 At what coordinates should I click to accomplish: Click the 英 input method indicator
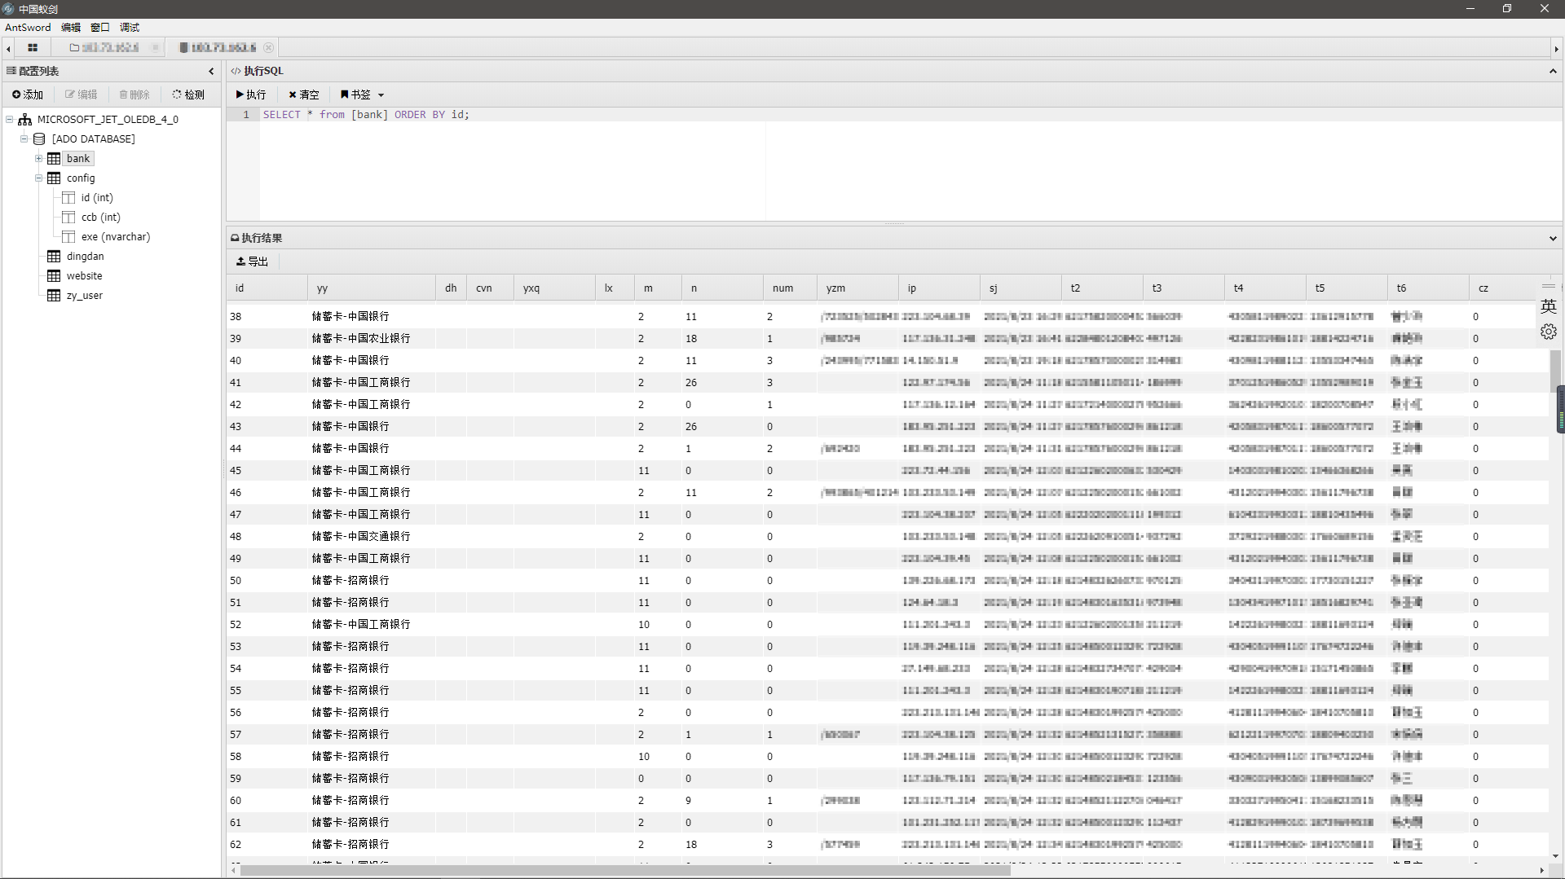[1549, 306]
